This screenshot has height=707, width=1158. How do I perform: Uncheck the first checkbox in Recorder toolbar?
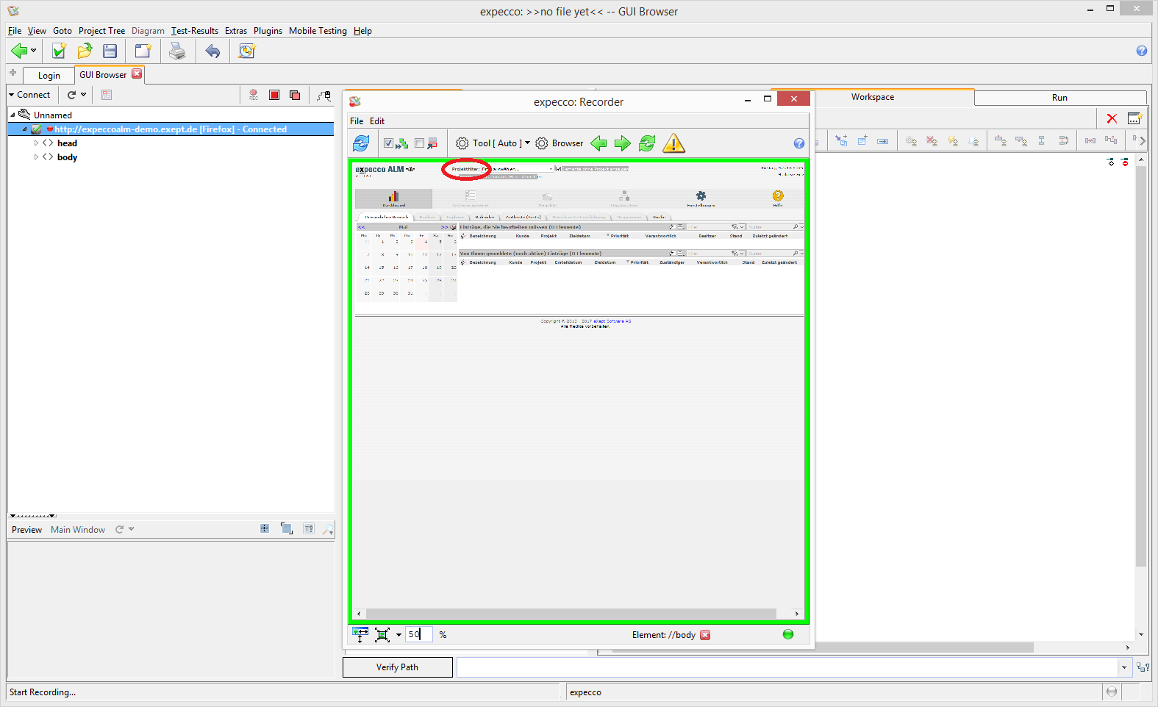point(388,143)
